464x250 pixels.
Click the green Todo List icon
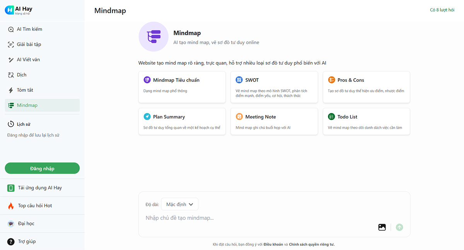click(x=331, y=116)
